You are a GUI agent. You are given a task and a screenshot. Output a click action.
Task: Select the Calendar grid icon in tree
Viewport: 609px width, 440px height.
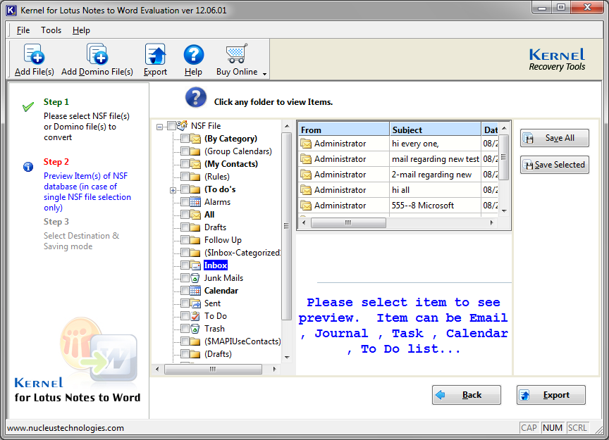click(195, 291)
